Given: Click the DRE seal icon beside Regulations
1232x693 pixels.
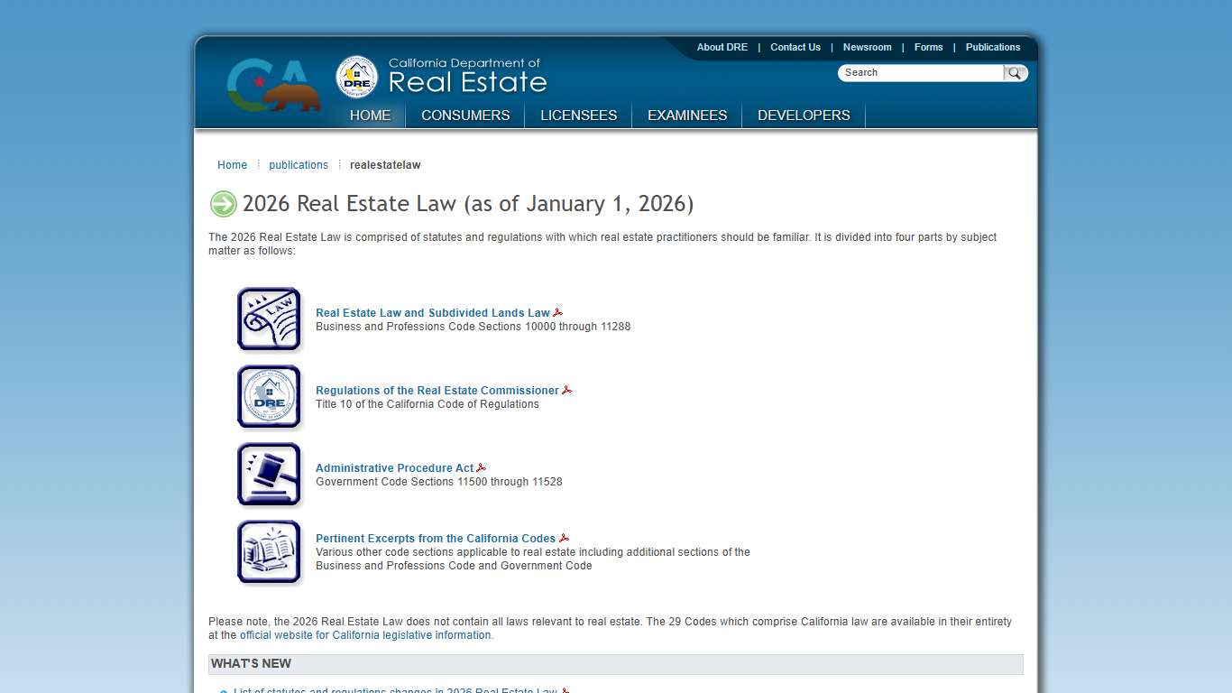Looking at the screenshot, I should pos(269,396).
